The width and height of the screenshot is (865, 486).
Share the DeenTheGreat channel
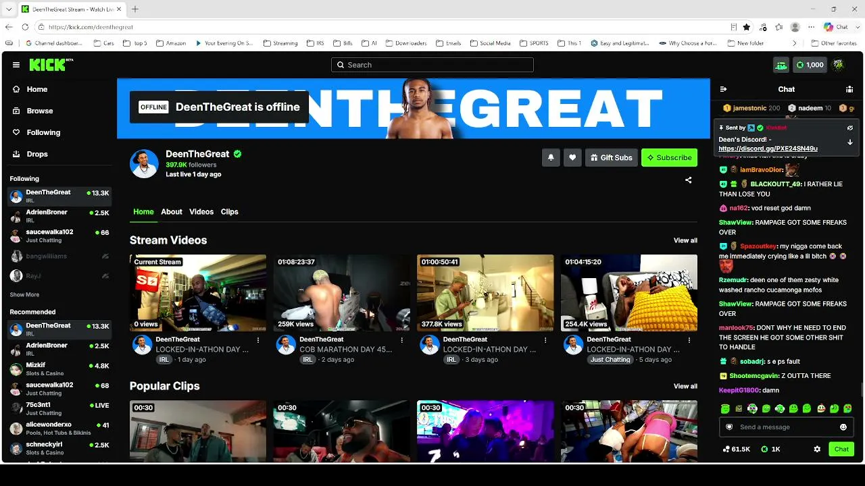[689, 180]
